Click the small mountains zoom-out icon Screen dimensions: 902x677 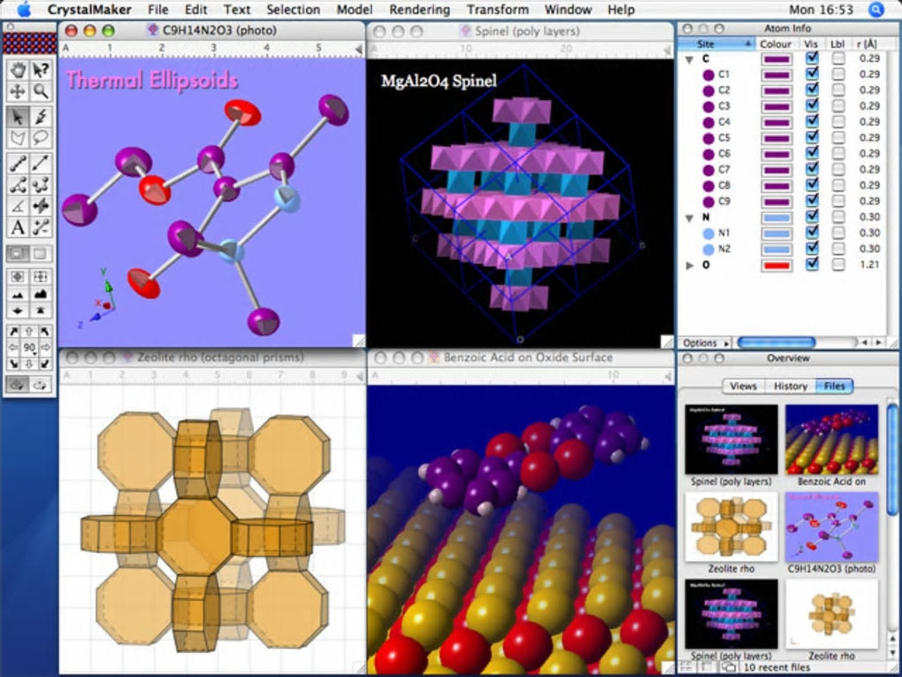point(18,294)
